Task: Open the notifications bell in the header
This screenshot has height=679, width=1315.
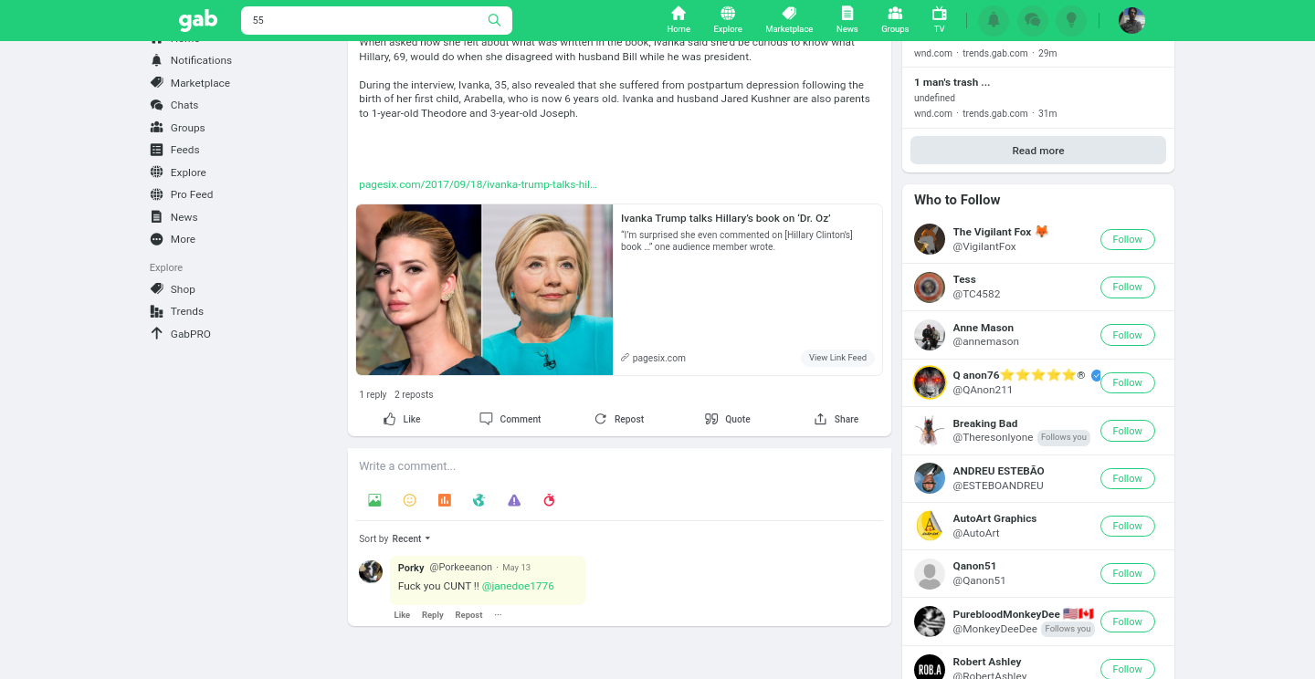Action: 994,20
